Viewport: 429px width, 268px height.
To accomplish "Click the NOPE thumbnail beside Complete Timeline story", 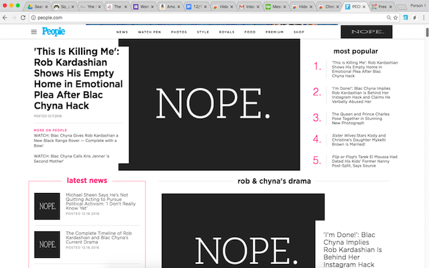I will (x=47, y=245).
